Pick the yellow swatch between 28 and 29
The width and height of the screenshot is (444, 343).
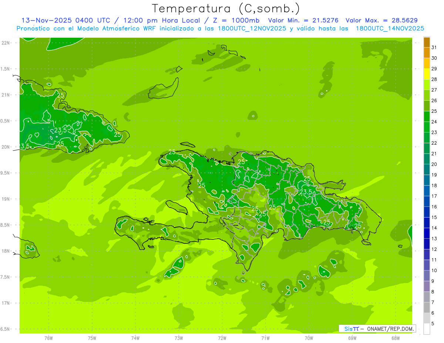[x=427, y=74]
